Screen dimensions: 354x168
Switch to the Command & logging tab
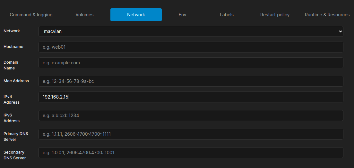(31, 15)
